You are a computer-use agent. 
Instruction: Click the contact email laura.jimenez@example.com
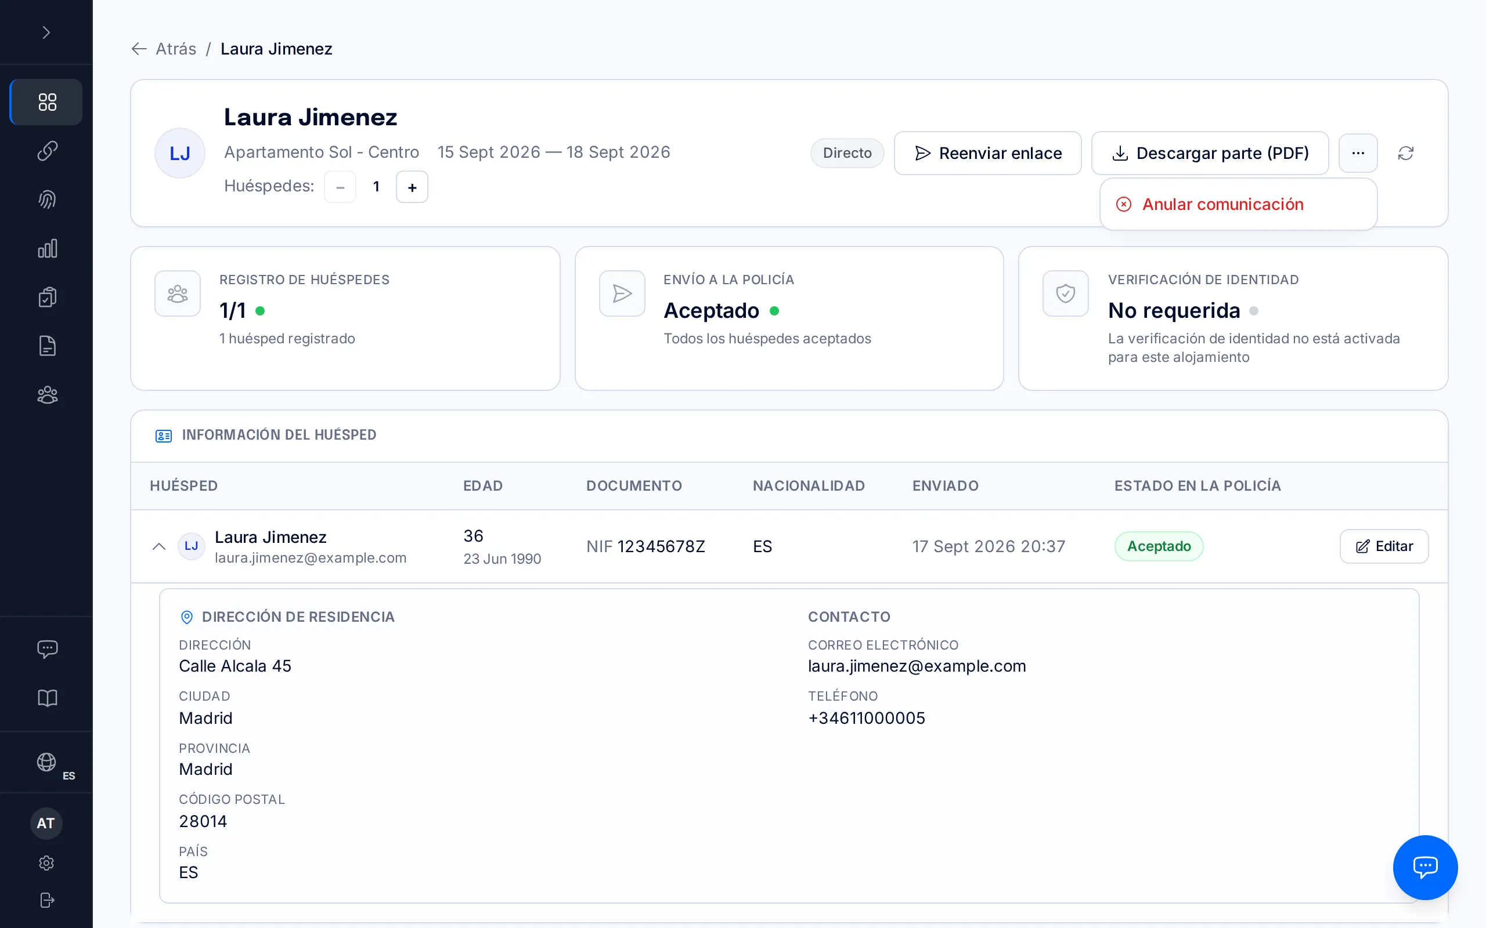(x=917, y=666)
